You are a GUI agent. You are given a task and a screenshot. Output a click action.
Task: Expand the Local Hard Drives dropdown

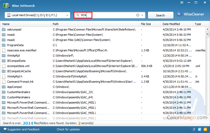pos(67,15)
